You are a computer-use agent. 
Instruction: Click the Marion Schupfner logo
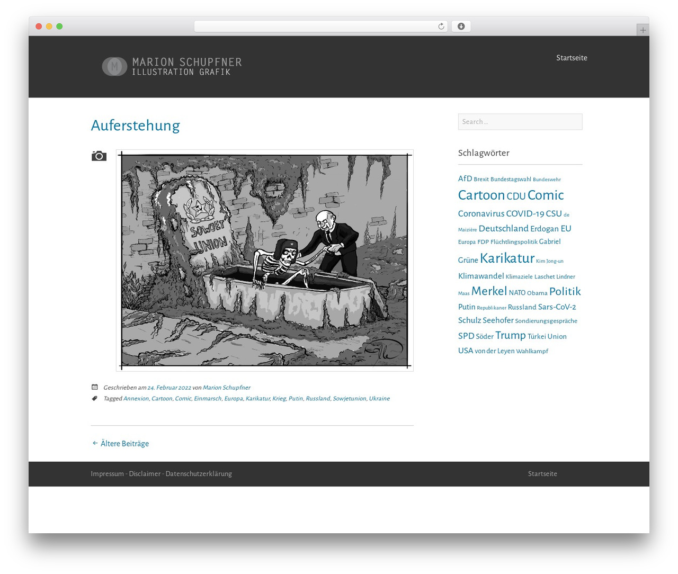click(x=172, y=66)
